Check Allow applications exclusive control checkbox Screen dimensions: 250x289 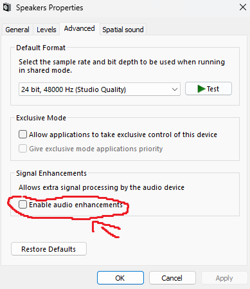tap(22, 135)
